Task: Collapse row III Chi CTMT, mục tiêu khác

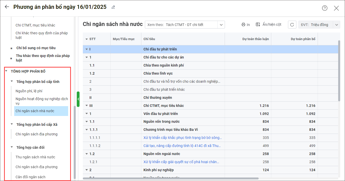Action: pyautogui.click(x=87, y=106)
